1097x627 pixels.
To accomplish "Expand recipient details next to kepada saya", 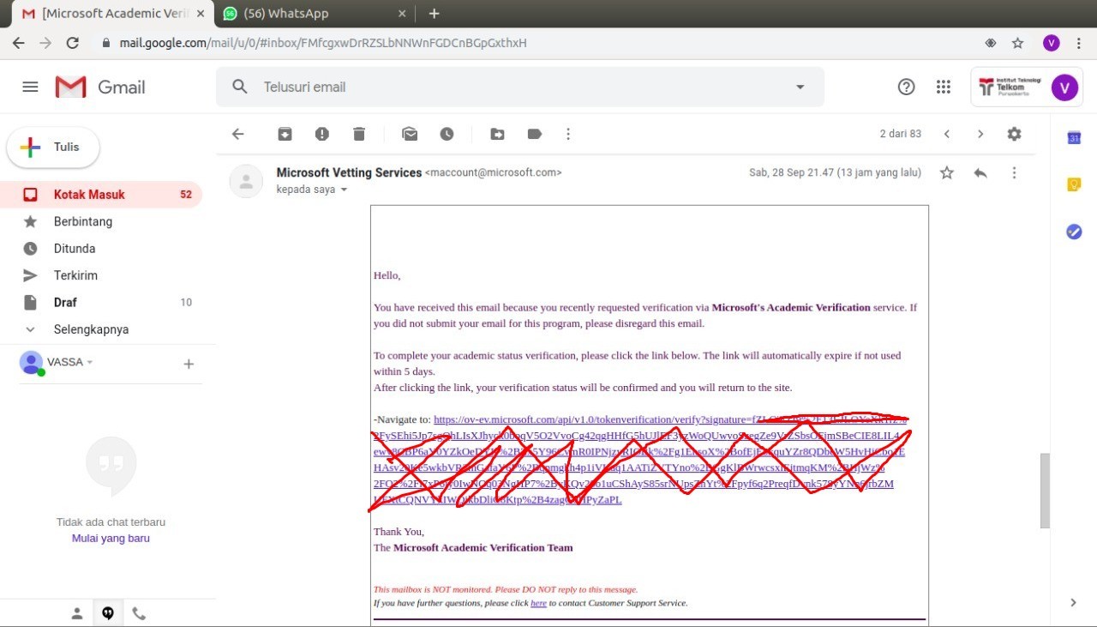I will pyautogui.click(x=345, y=190).
